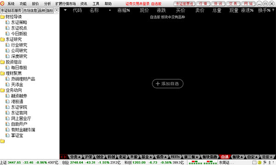The width and height of the screenshot is (276, 165).
Task: Sort by the 现价 column header
Action: point(144,11)
